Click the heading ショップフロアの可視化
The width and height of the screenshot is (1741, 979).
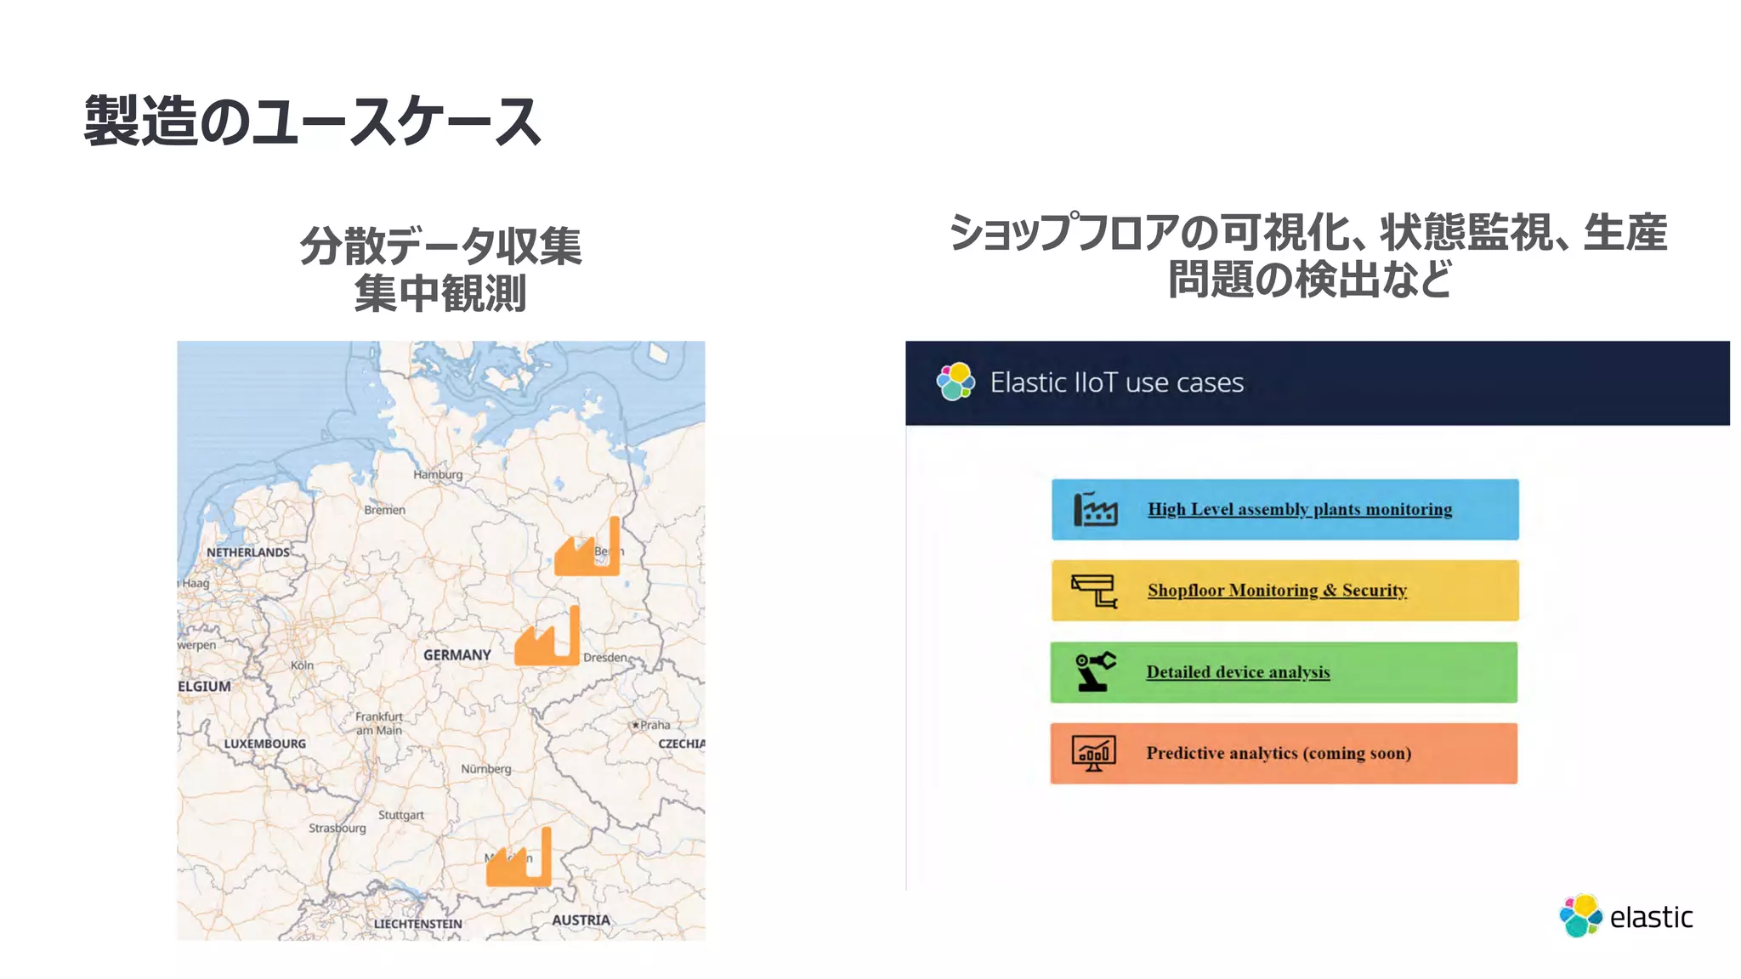coord(1307,256)
